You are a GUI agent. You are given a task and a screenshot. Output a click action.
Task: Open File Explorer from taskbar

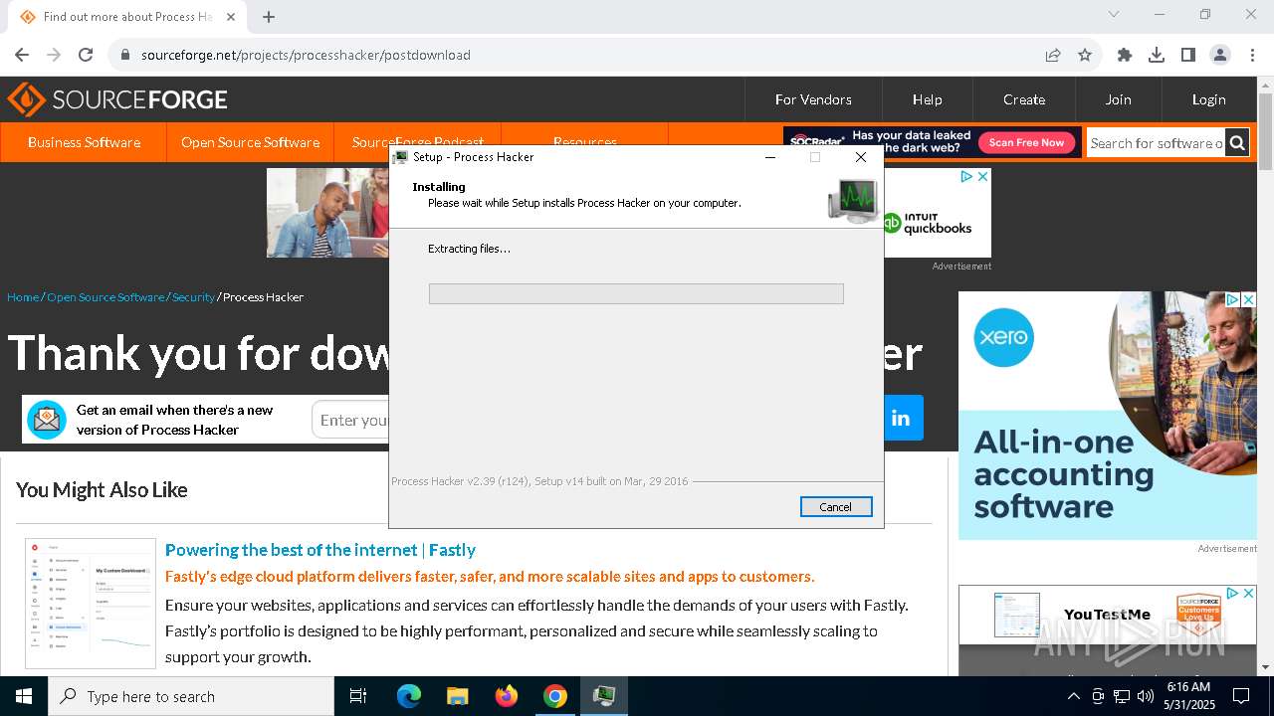point(458,696)
